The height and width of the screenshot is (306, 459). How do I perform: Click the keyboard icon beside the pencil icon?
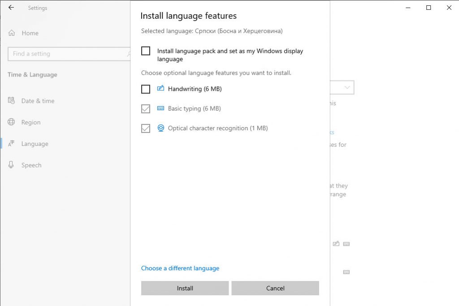point(346,244)
